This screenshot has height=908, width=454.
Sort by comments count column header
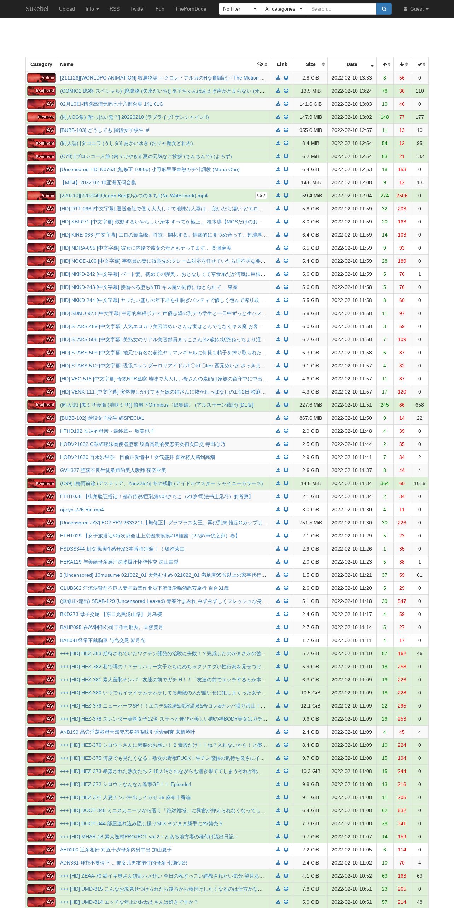click(262, 64)
